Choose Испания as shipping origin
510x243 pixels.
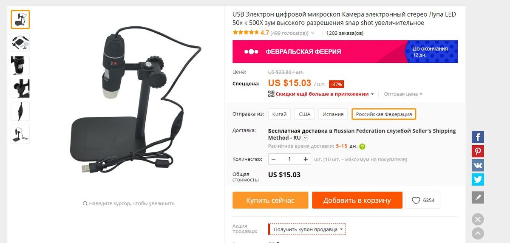coord(333,114)
